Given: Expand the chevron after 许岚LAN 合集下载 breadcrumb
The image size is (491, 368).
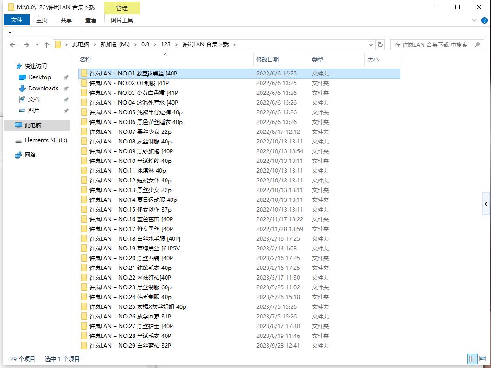Looking at the screenshot, I should pyautogui.click(x=234, y=44).
